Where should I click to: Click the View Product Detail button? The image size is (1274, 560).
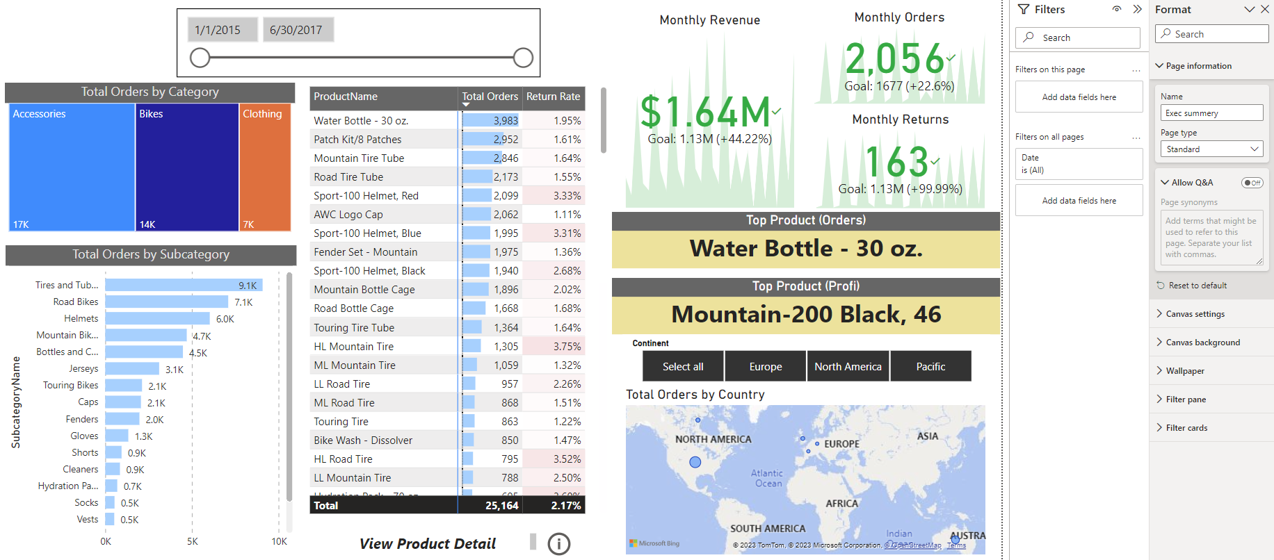(428, 544)
